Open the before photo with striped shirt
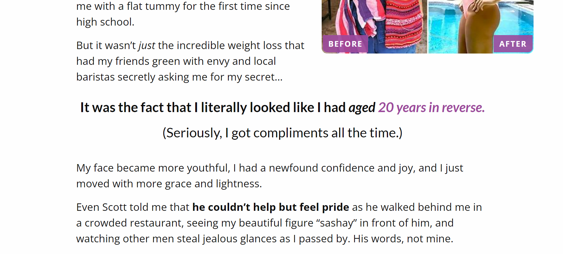This screenshot has height=256, width=563. [x=374, y=27]
